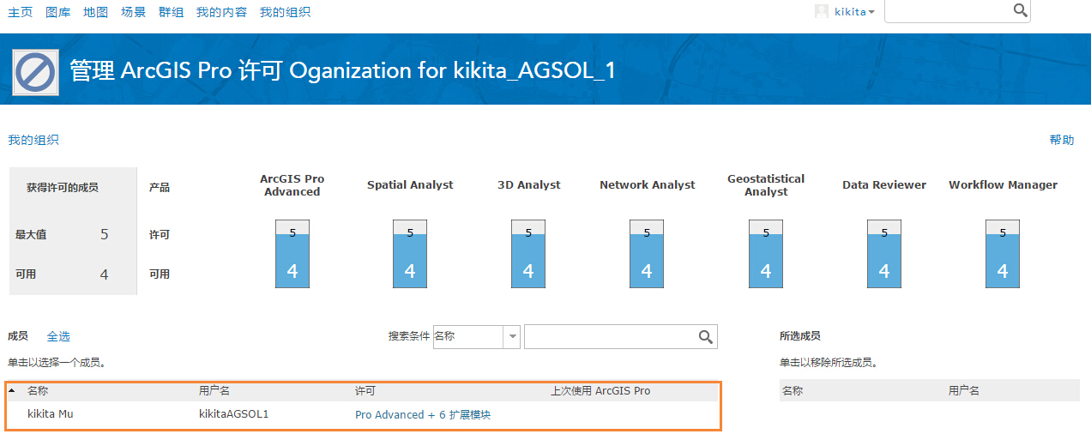
Task: Click the Workflow Manager license gauge
Action: (x=1003, y=253)
